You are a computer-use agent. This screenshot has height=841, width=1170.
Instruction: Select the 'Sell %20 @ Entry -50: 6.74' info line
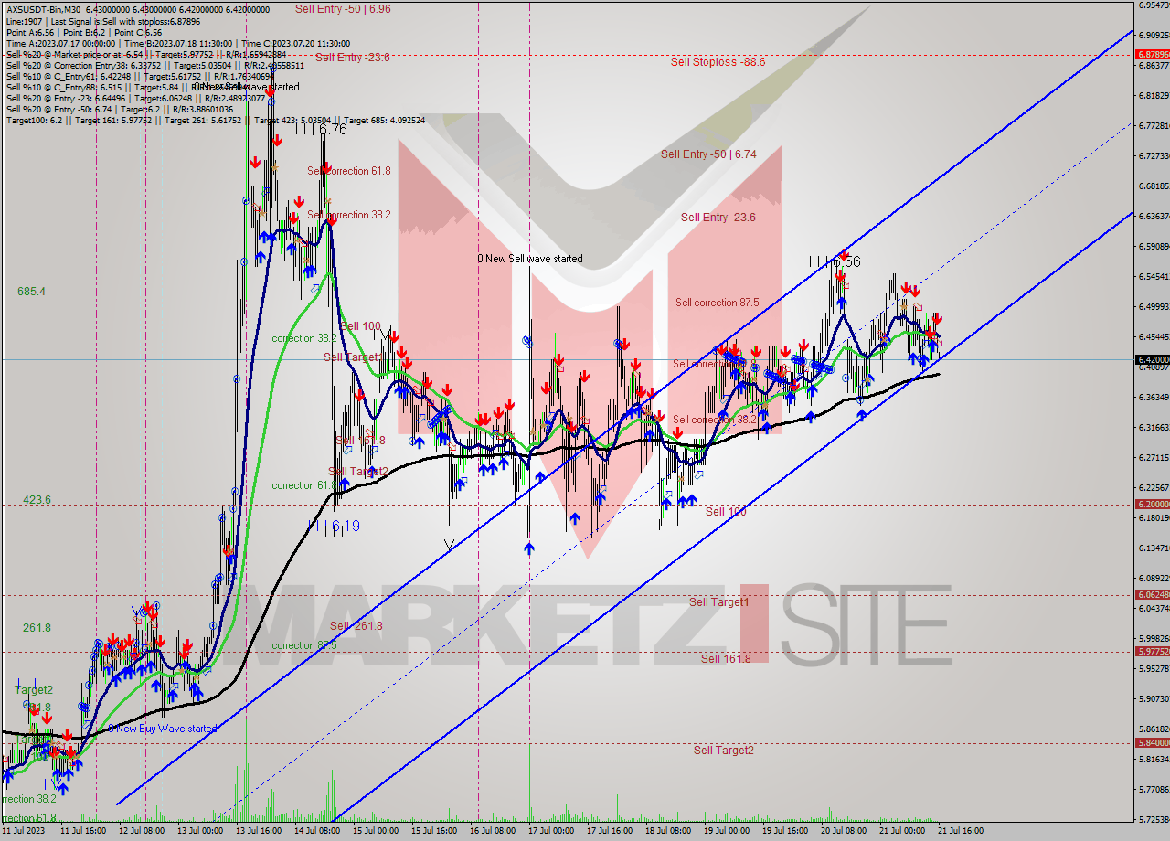coord(120,109)
